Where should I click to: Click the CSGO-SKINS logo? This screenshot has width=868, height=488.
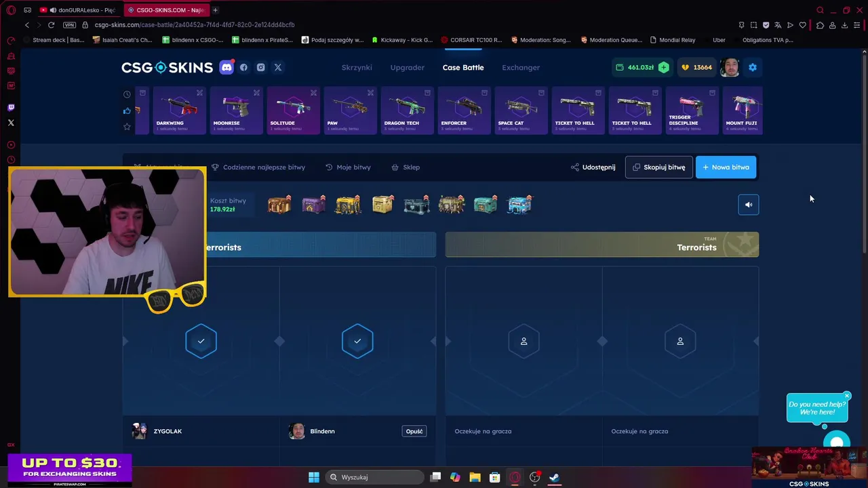click(x=167, y=67)
